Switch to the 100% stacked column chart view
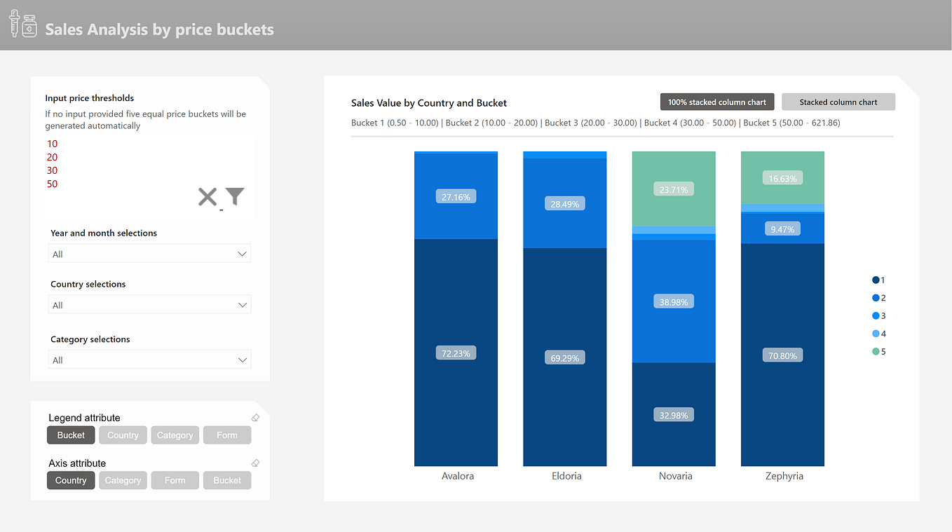The height and width of the screenshot is (532, 952). tap(716, 102)
